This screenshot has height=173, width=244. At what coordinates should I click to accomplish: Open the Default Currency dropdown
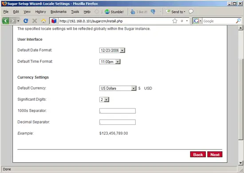pos(118,88)
